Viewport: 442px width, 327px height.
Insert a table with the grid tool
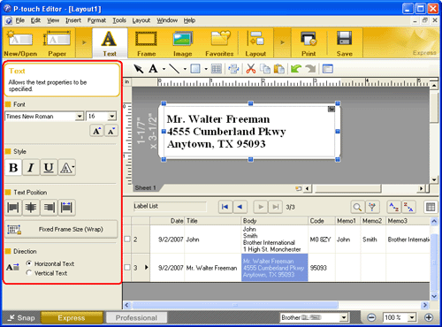pos(217,69)
